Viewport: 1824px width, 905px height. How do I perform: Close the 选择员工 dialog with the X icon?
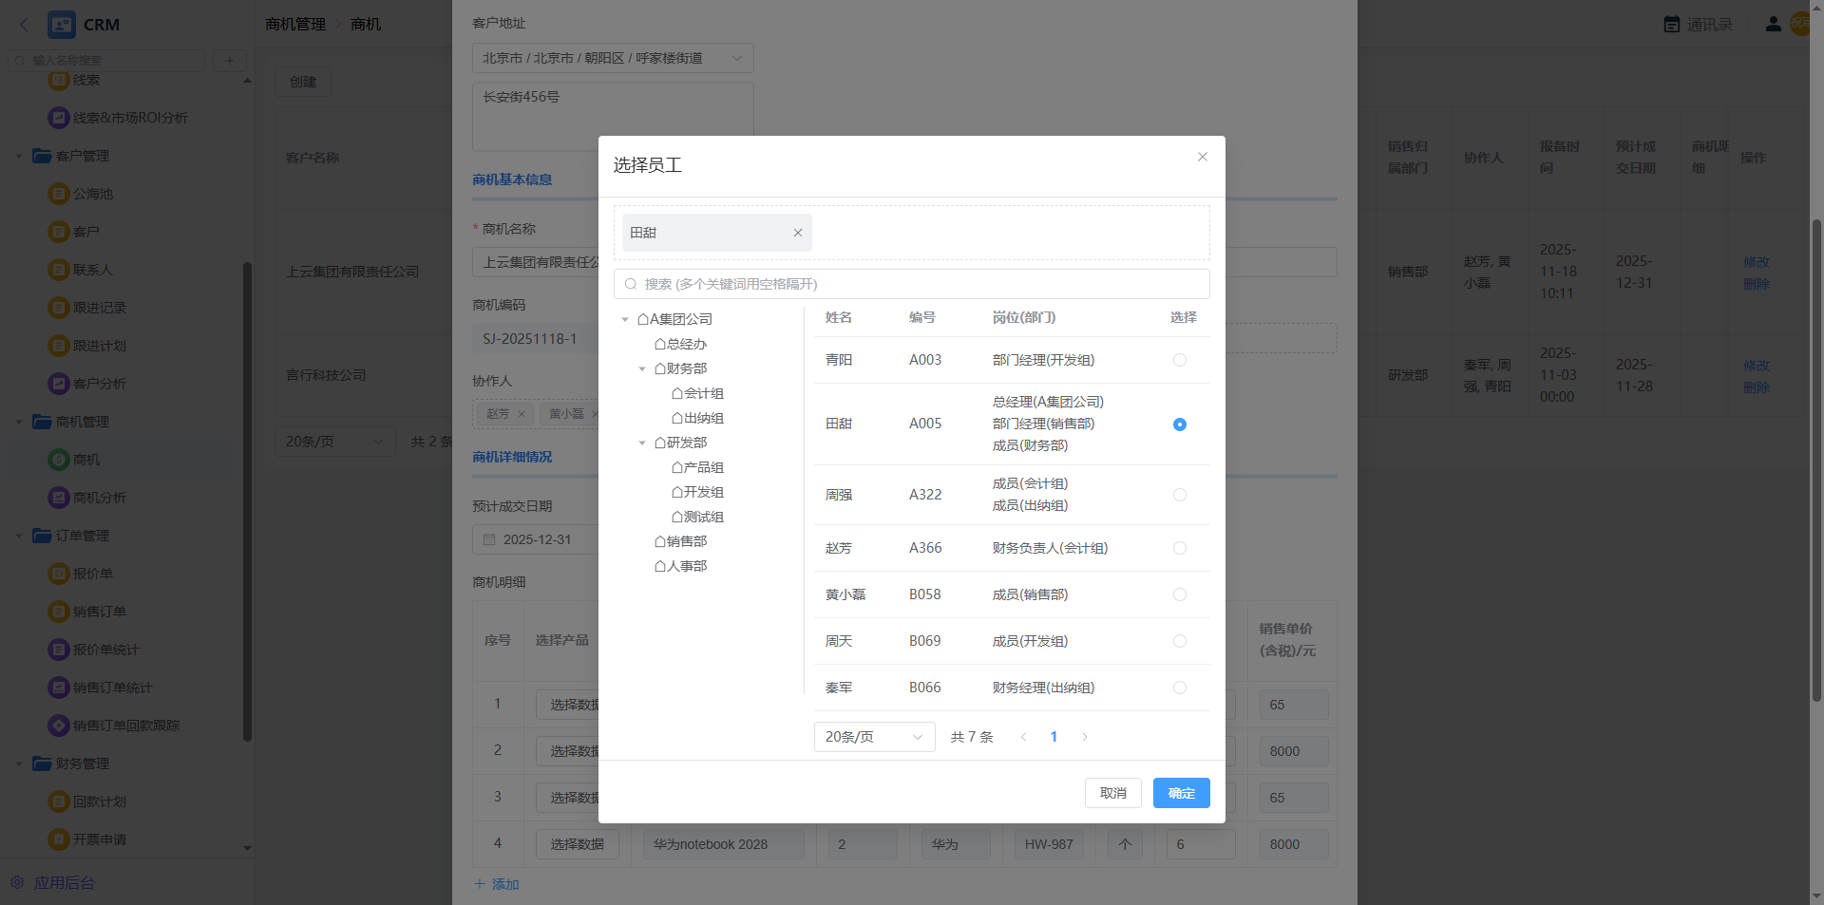coord(1203,157)
